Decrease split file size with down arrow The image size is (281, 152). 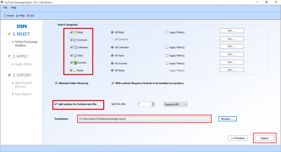coord(153,105)
